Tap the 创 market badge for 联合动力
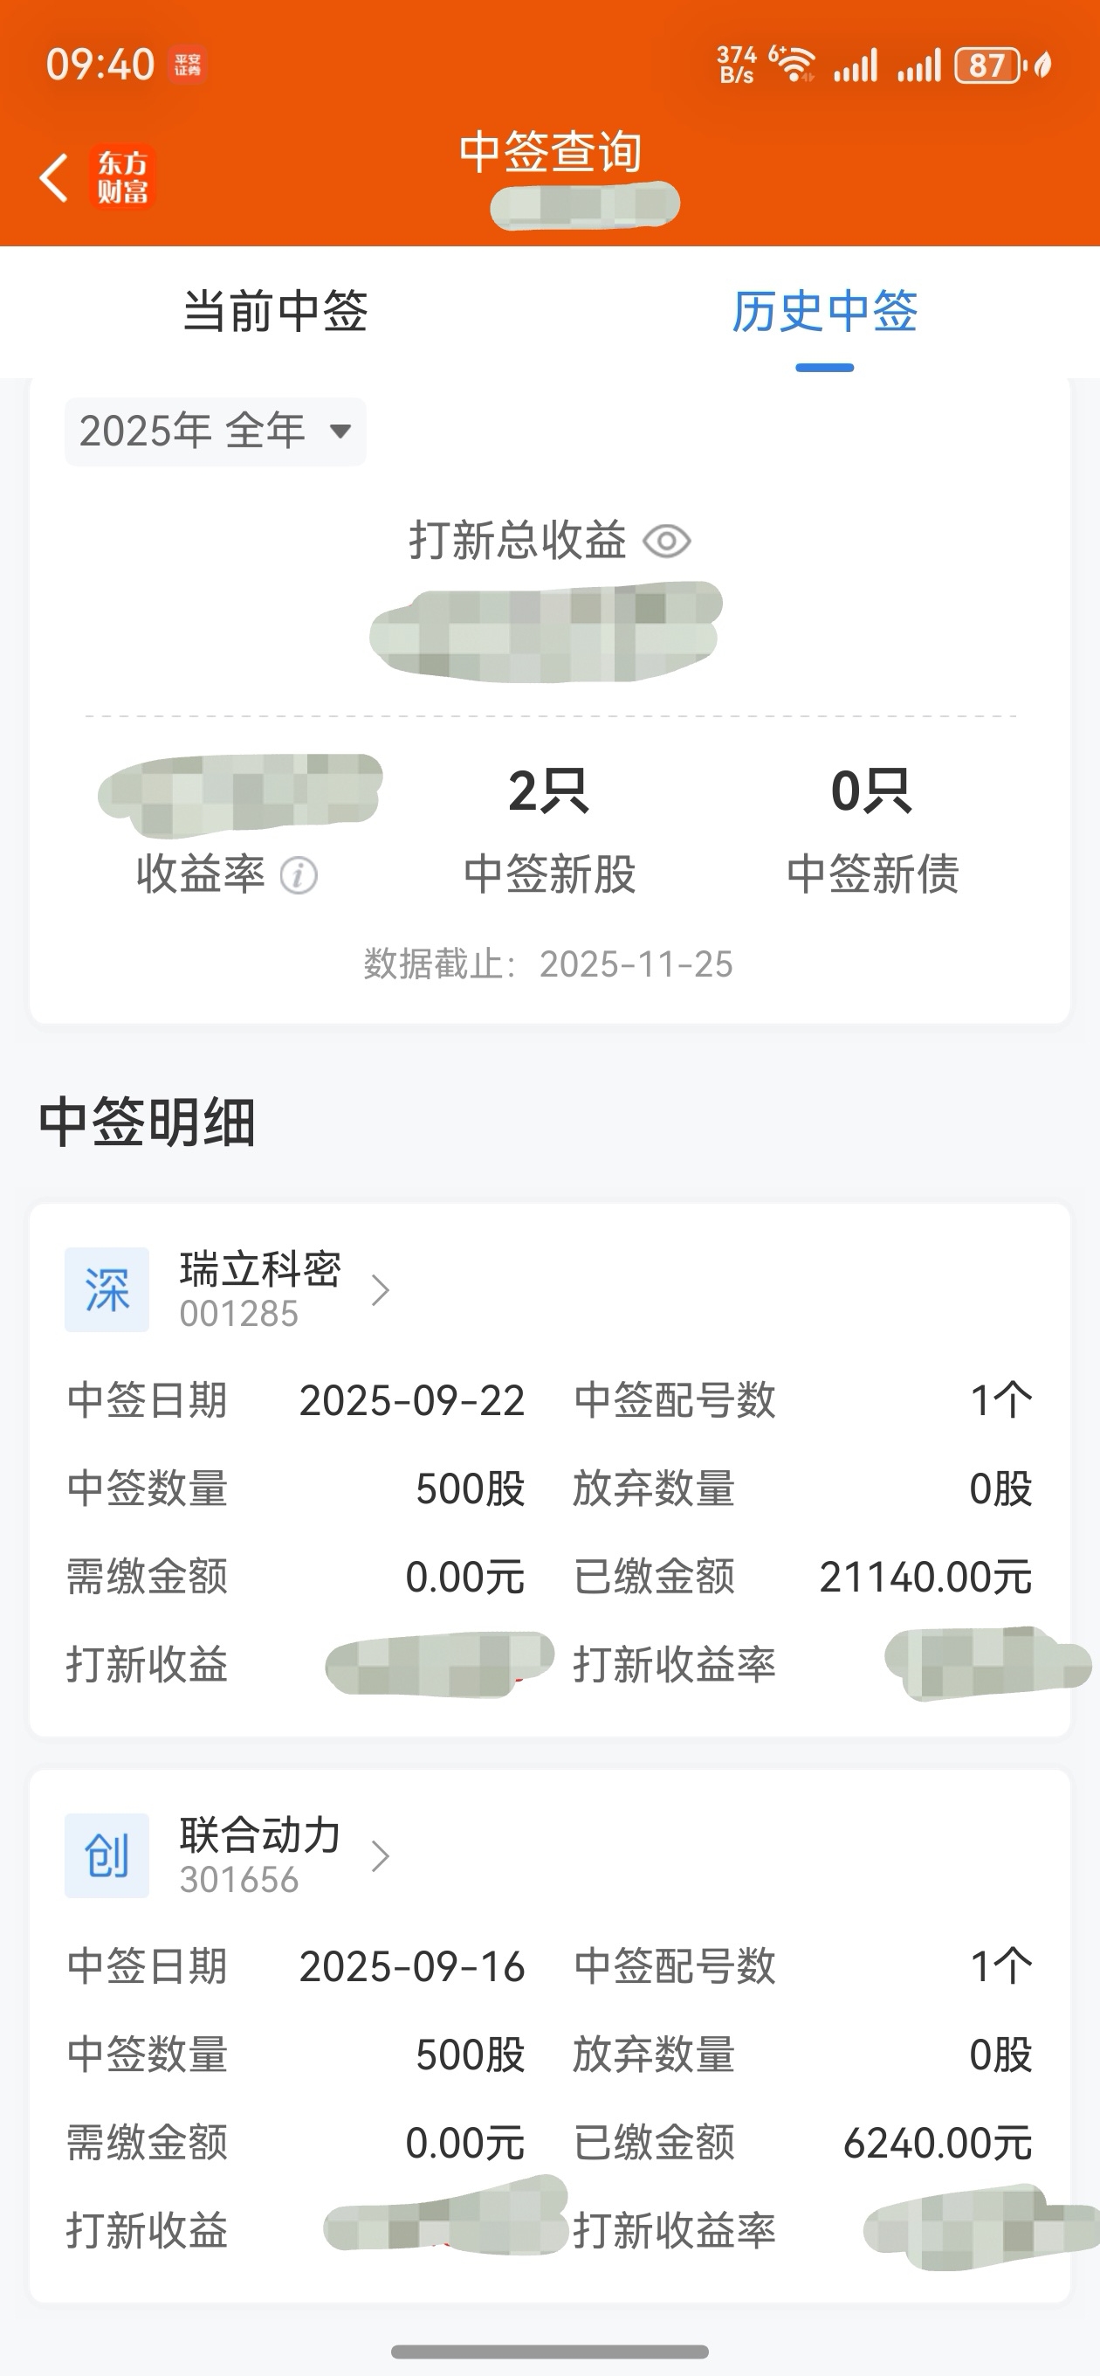The width and height of the screenshot is (1100, 2376). point(107,1855)
